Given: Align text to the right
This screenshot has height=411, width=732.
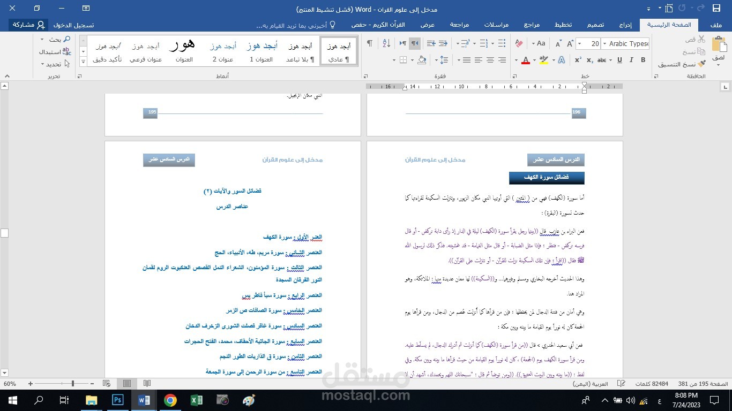Looking at the screenshot, I should pos(502,60).
